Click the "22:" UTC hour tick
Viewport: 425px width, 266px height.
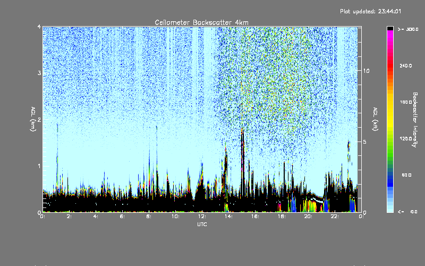click(335, 217)
